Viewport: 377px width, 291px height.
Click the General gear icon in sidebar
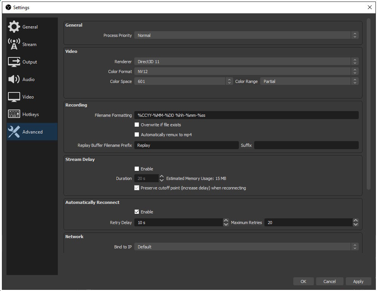click(x=14, y=27)
